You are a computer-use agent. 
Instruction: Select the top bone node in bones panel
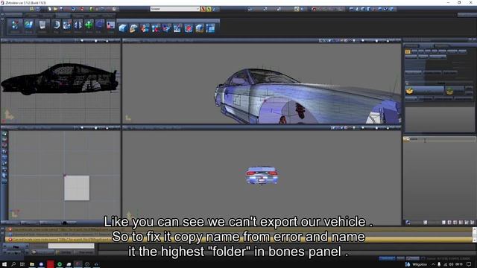coord(439,139)
